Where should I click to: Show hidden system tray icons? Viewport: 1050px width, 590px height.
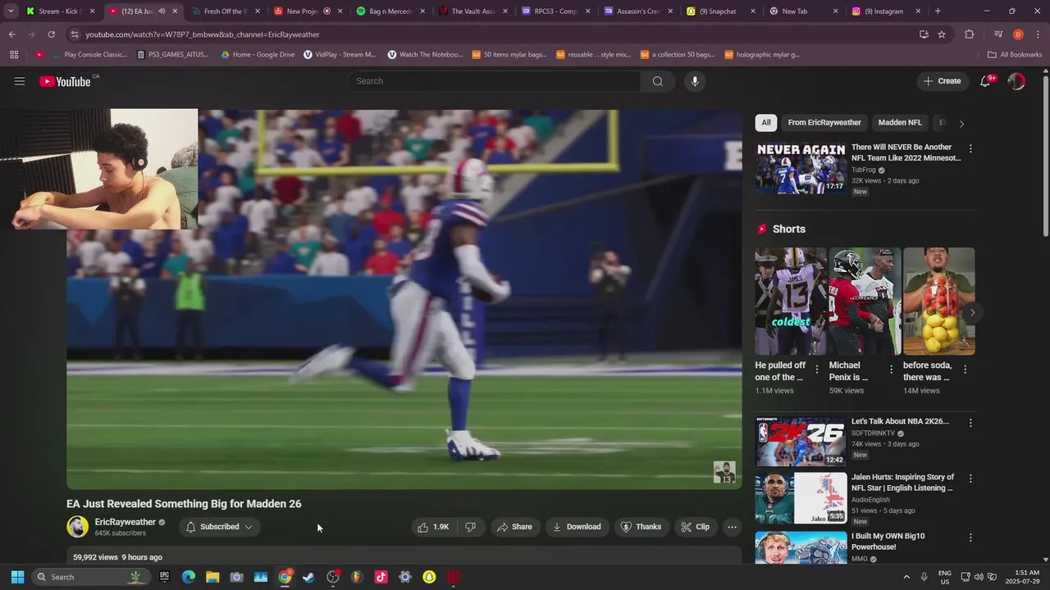pyautogui.click(x=906, y=577)
